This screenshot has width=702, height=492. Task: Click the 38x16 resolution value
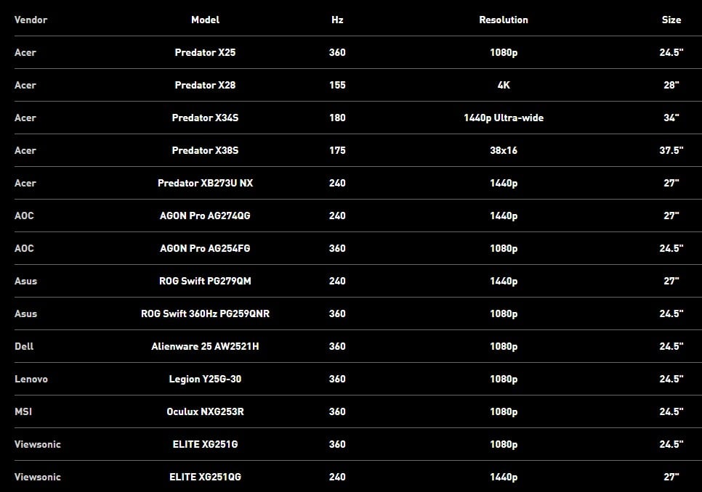(504, 150)
